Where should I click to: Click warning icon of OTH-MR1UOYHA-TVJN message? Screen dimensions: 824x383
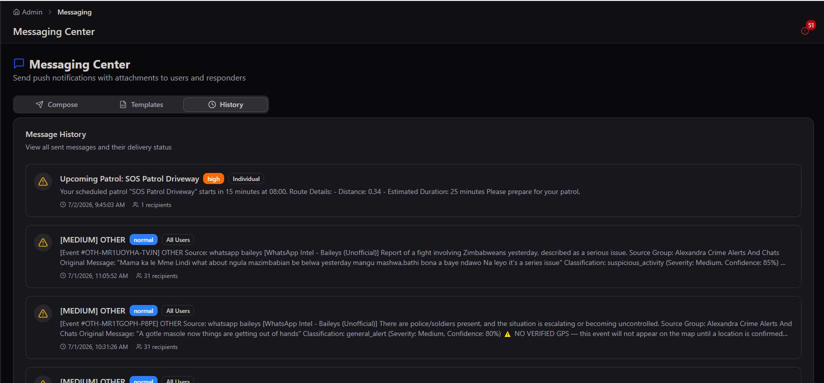point(43,242)
